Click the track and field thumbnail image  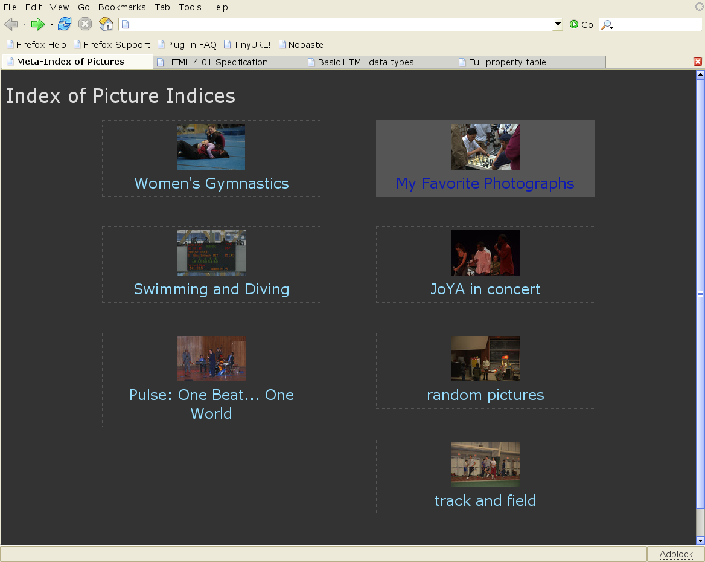tap(485, 463)
